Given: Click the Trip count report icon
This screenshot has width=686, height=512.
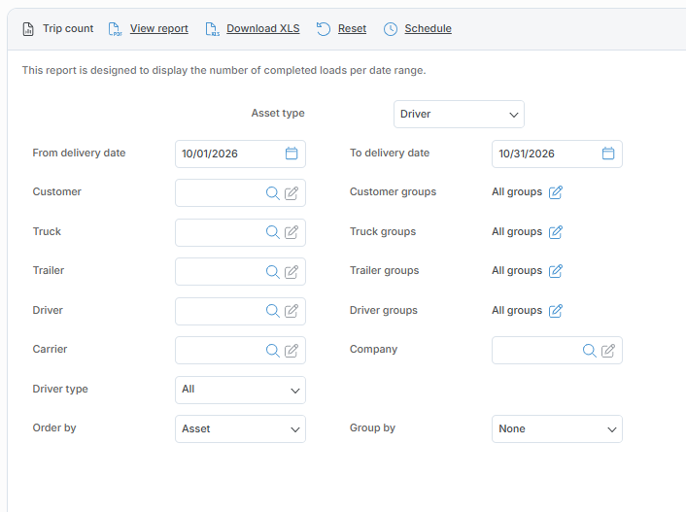Looking at the screenshot, I should tap(28, 29).
